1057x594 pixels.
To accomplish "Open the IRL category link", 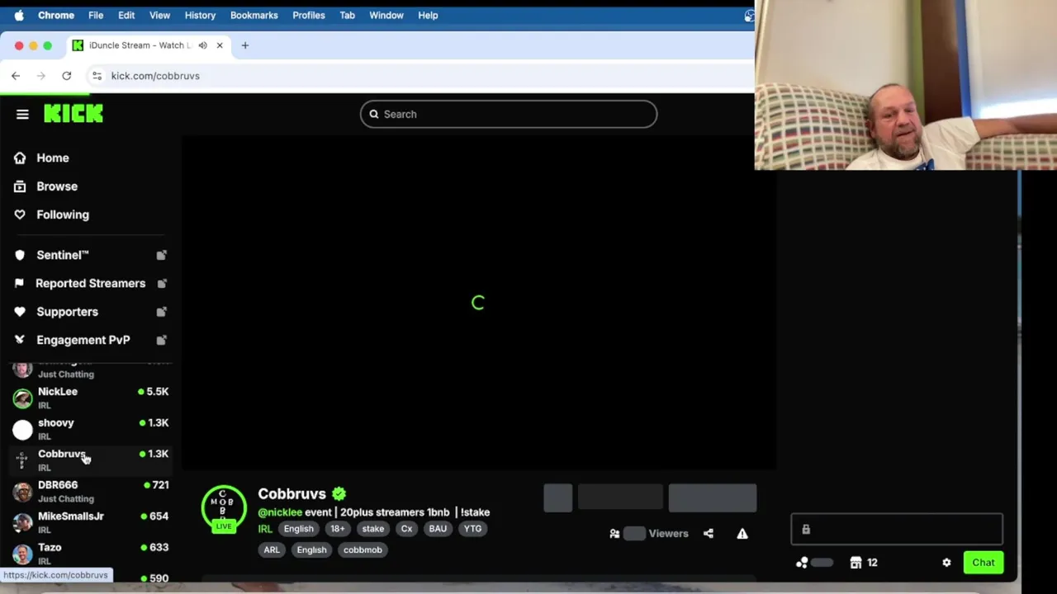I will click(265, 529).
